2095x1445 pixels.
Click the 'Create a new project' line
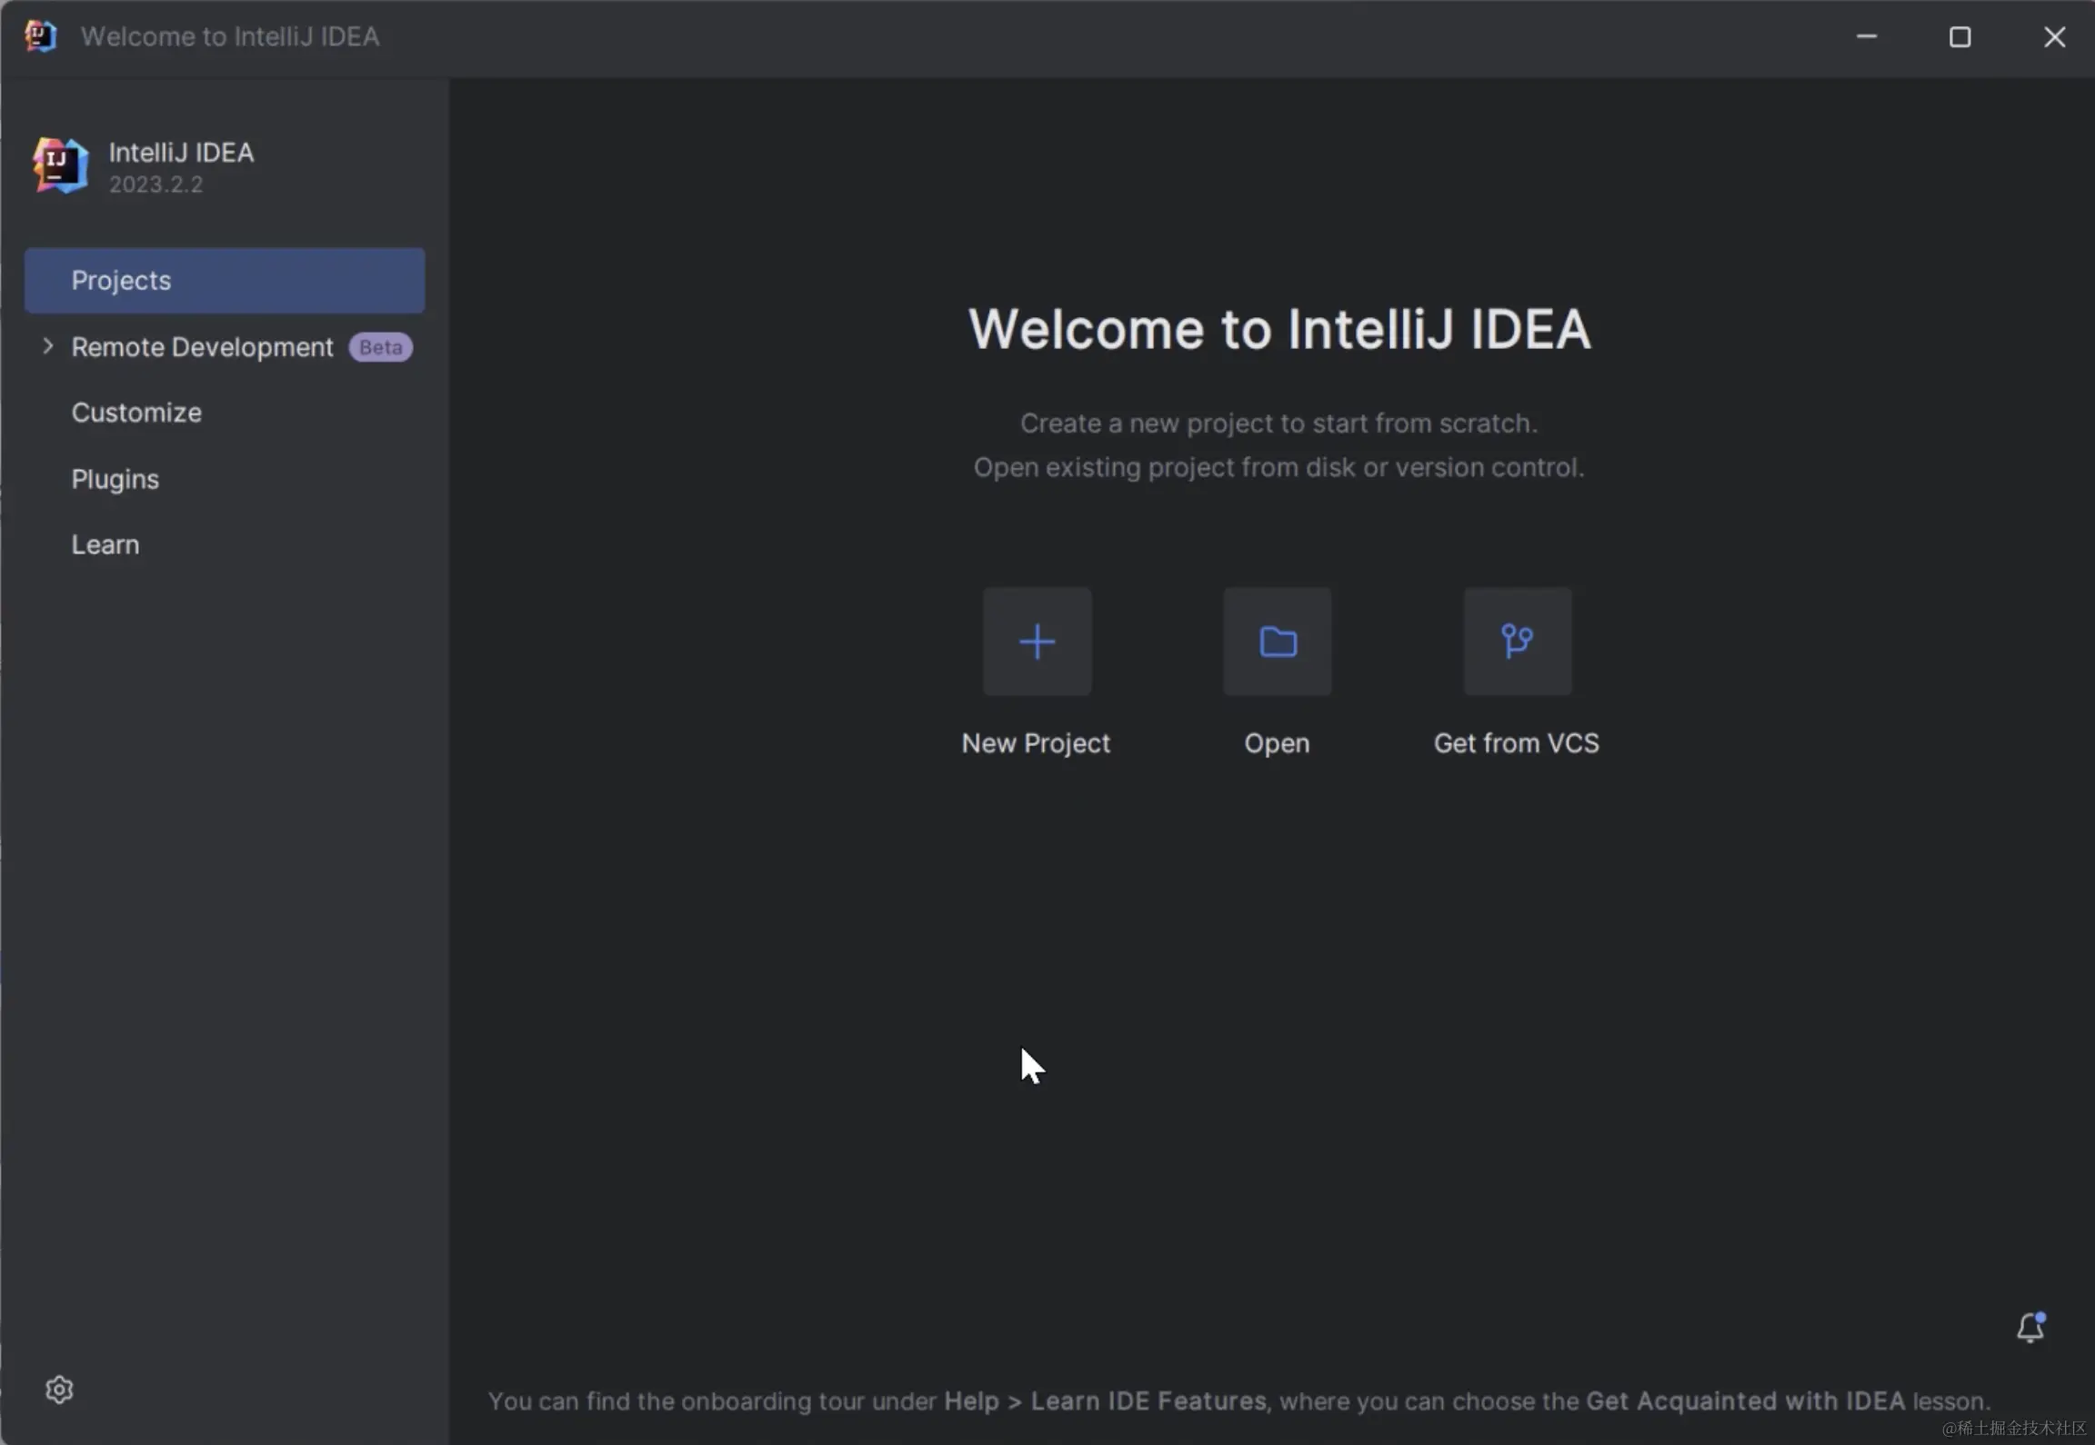pos(1278,424)
